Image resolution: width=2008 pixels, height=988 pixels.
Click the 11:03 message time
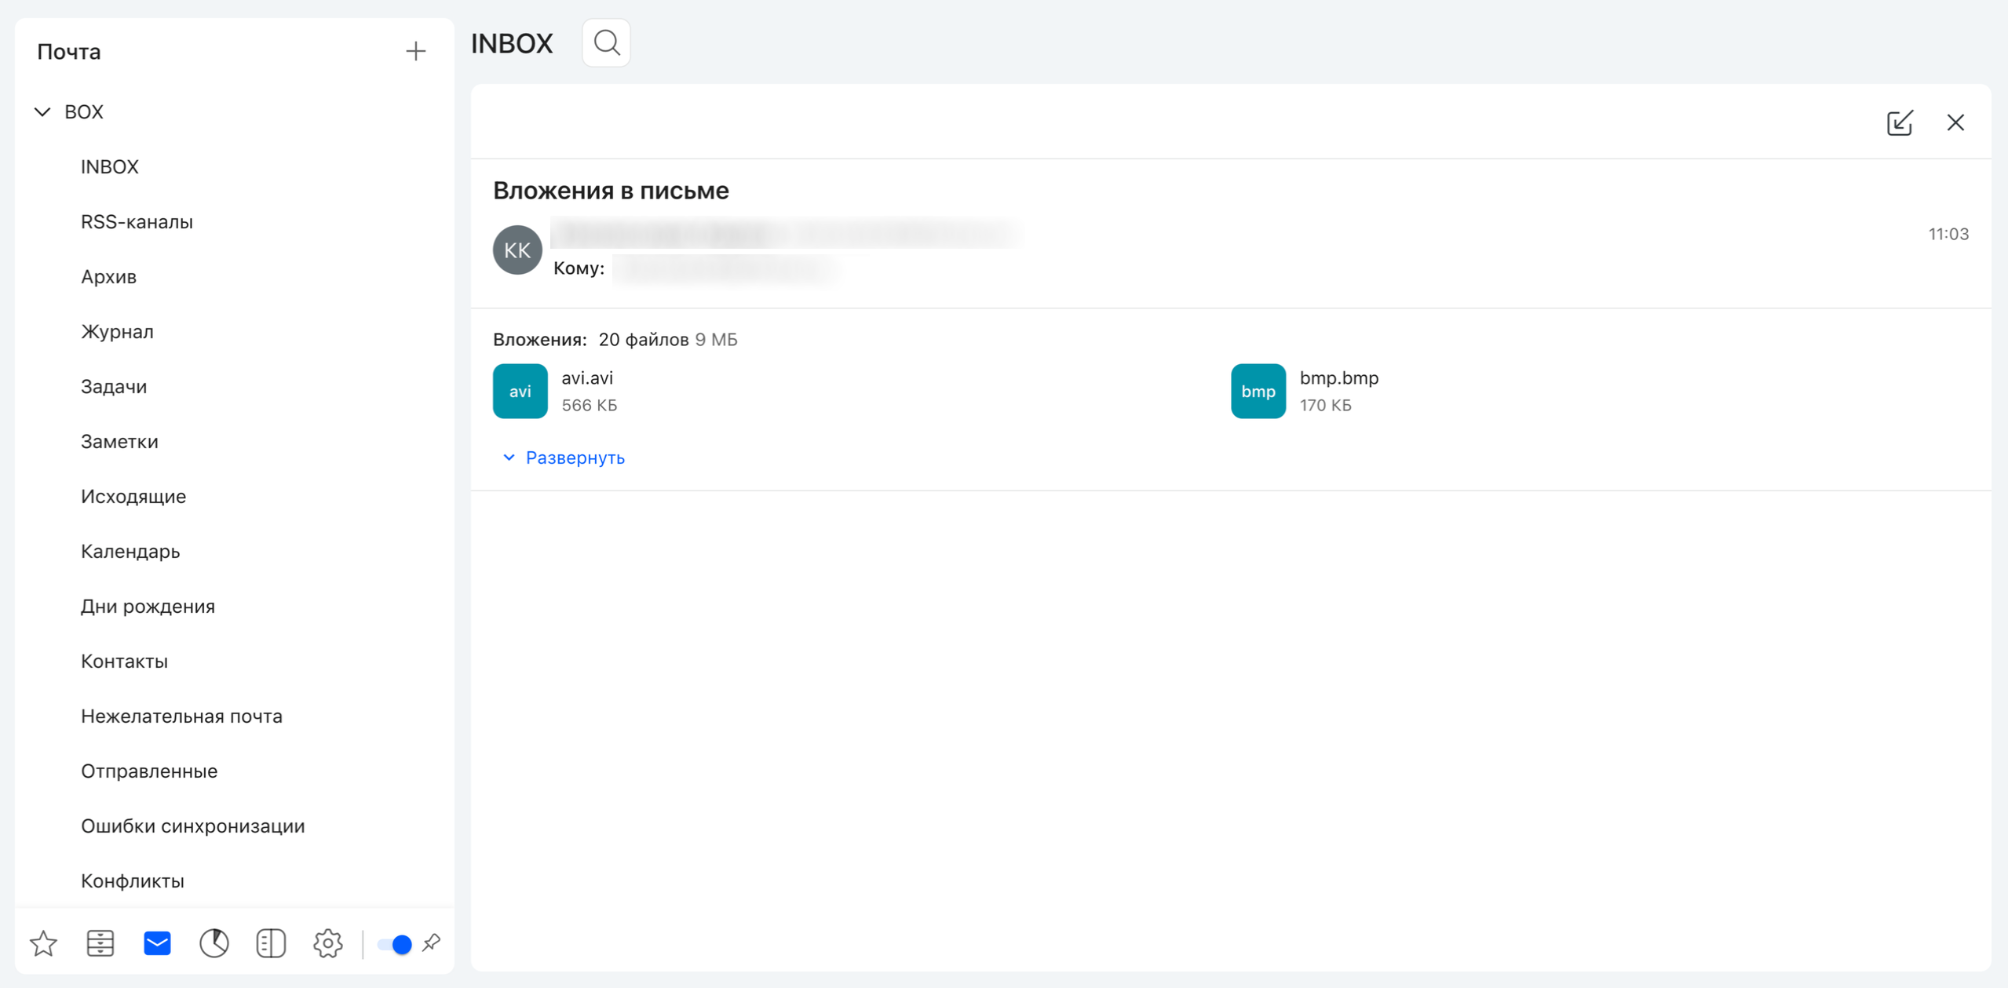tap(1948, 234)
